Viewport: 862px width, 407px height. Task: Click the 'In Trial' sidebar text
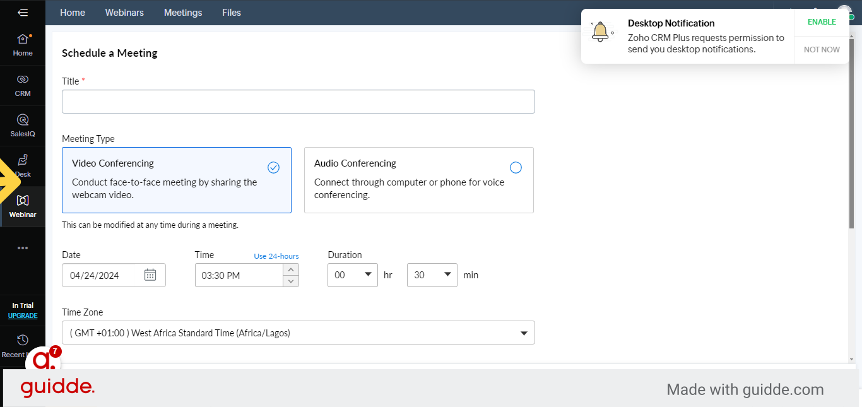click(23, 305)
